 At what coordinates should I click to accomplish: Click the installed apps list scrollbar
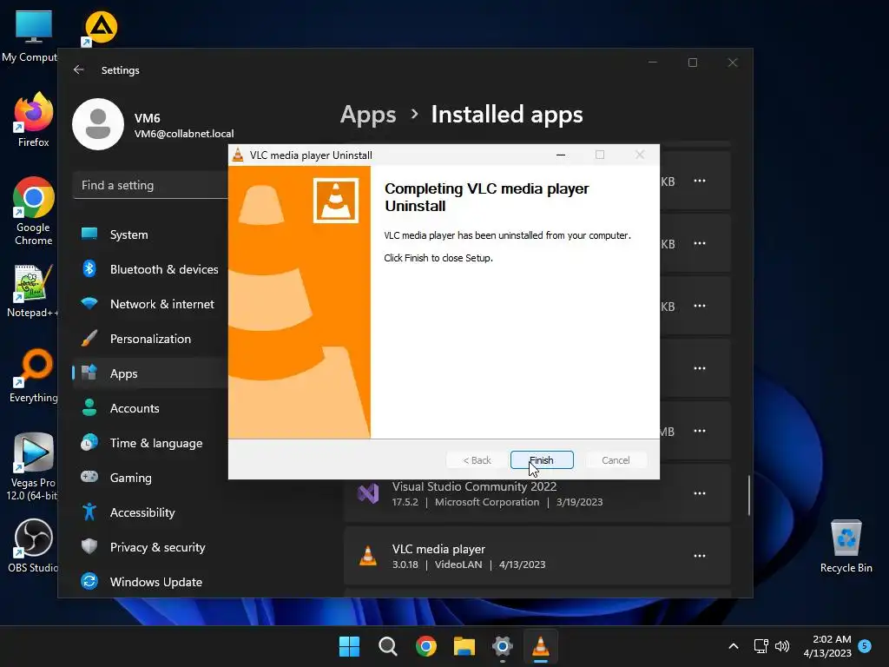pyautogui.click(x=749, y=495)
